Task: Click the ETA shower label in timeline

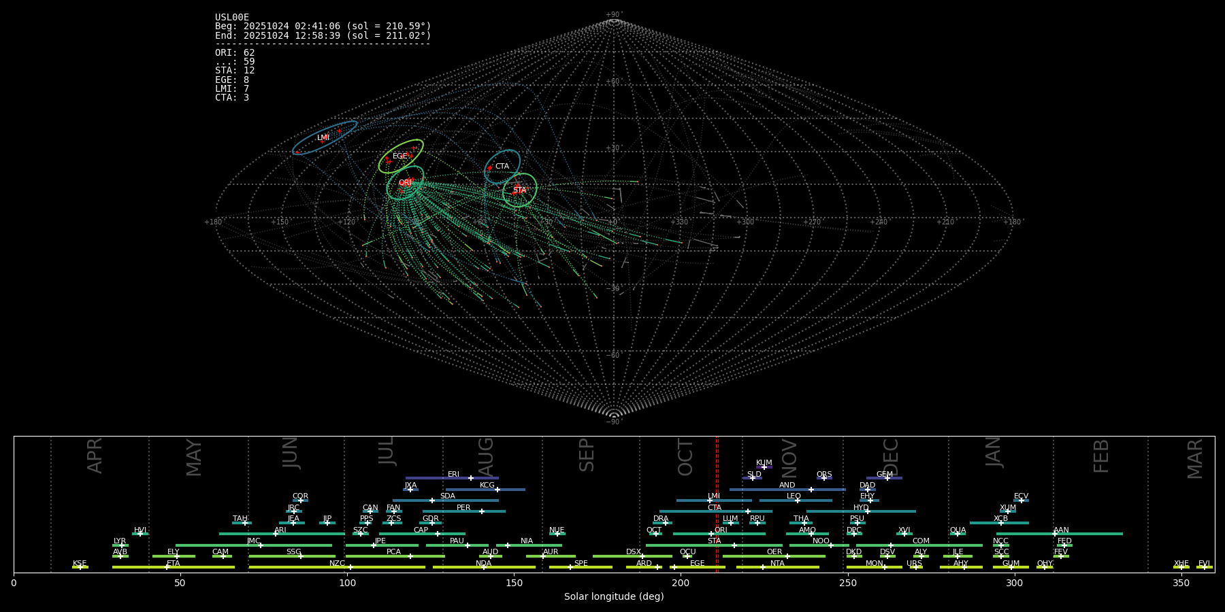Action: coord(174,564)
